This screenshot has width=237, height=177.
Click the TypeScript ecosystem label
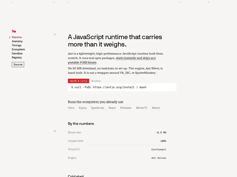97,108
